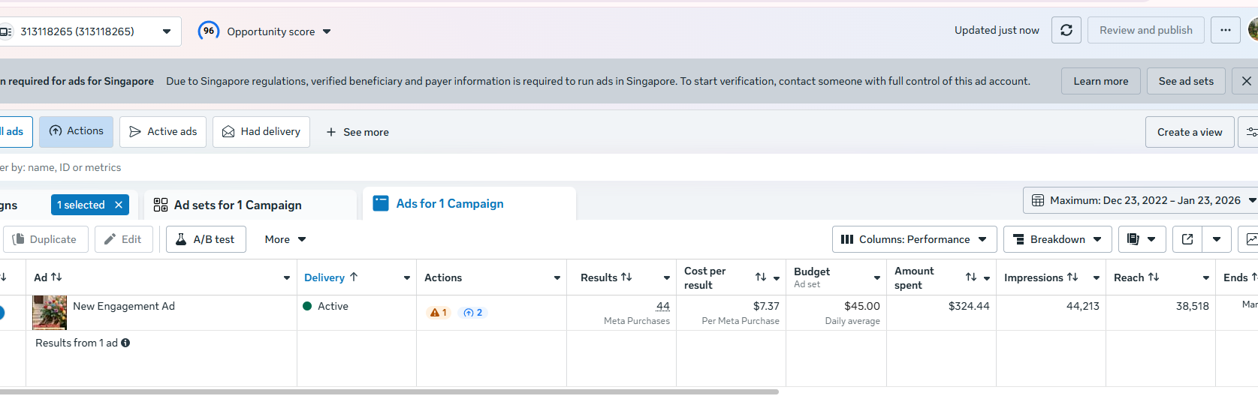Select the Had delivery filter tab
This screenshot has height=396, width=1258.
261,132
